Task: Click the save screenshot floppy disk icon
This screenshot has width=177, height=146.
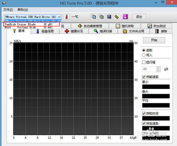Action: (x=109, y=17)
